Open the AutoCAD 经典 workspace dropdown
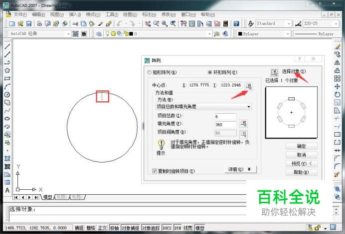Screen dimensions: 345x234 tap(39, 34)
